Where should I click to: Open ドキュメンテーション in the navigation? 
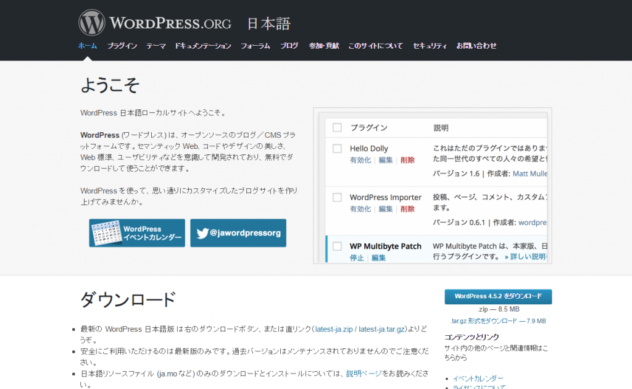pos(202,46)
